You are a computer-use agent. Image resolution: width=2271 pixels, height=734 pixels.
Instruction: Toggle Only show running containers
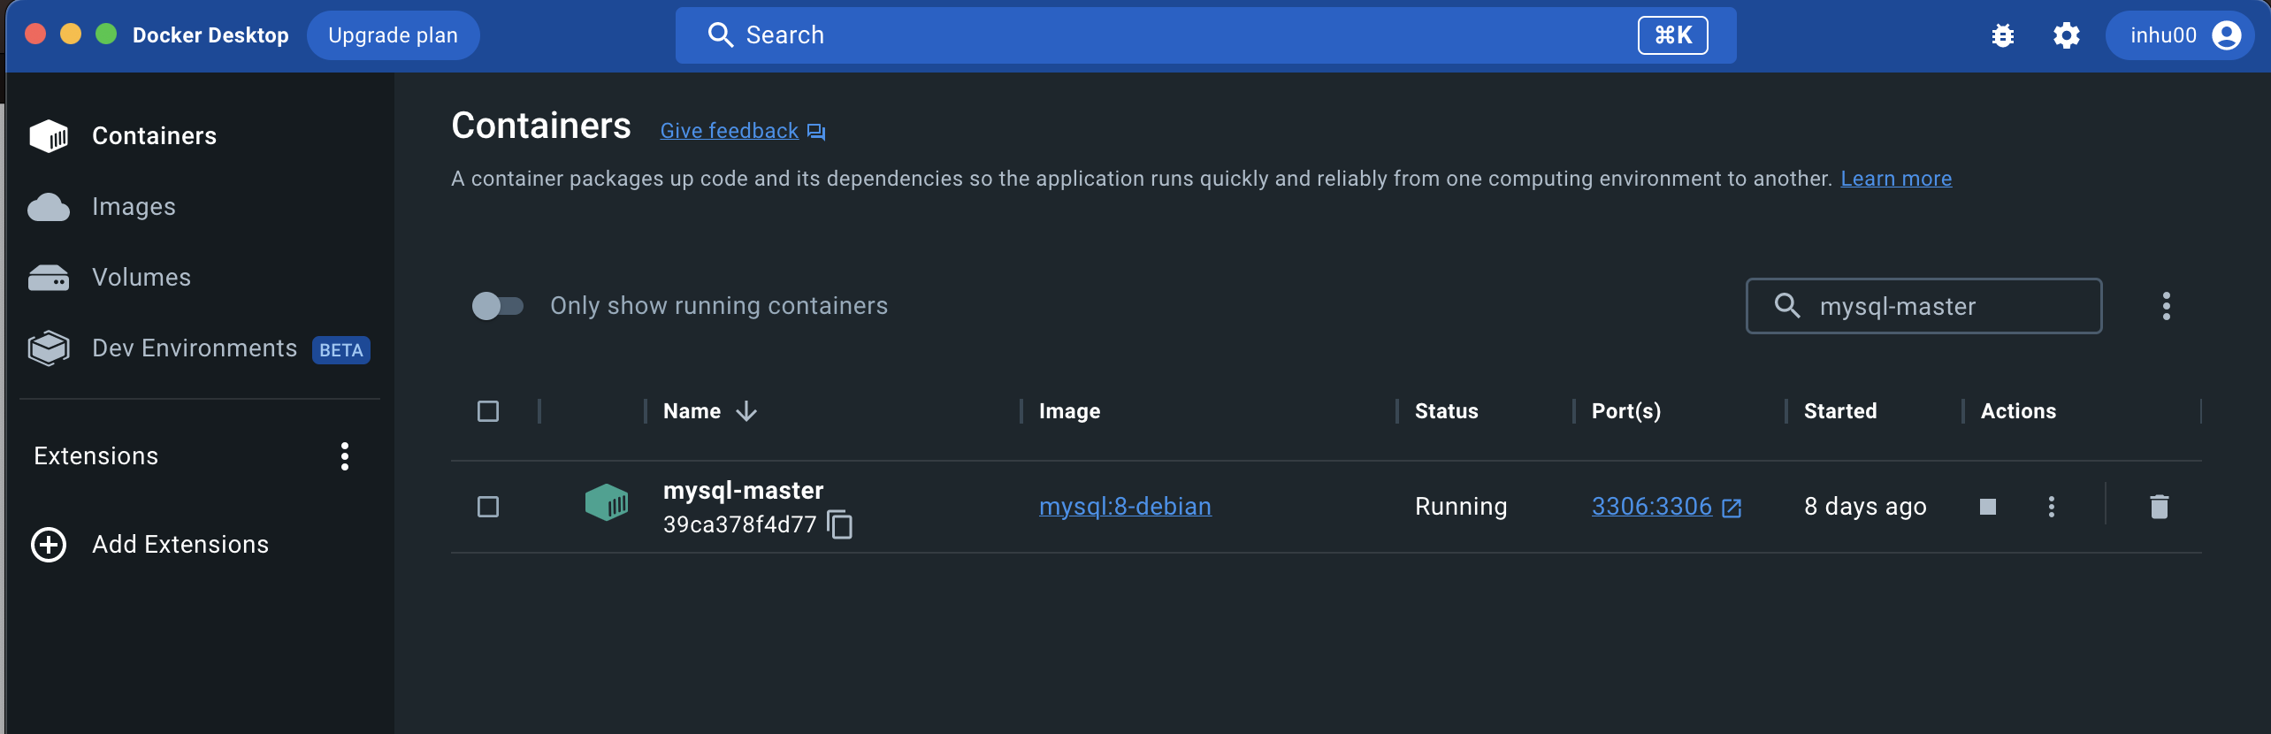[x=498, y=306]
